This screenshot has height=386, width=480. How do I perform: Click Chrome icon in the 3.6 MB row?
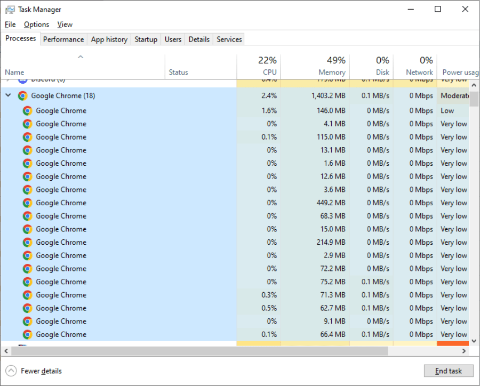coord(27,189)
